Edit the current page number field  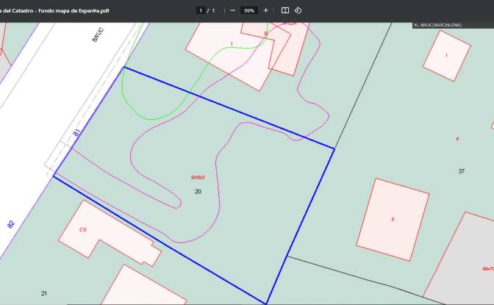201,10
